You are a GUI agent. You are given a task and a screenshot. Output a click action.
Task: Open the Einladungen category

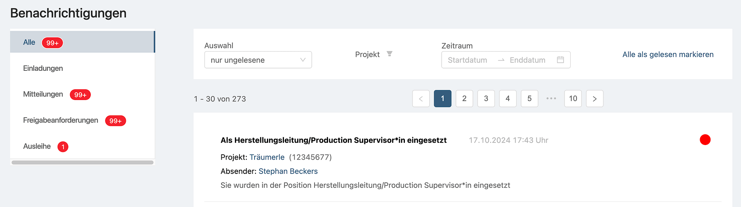tap(43, 68)
